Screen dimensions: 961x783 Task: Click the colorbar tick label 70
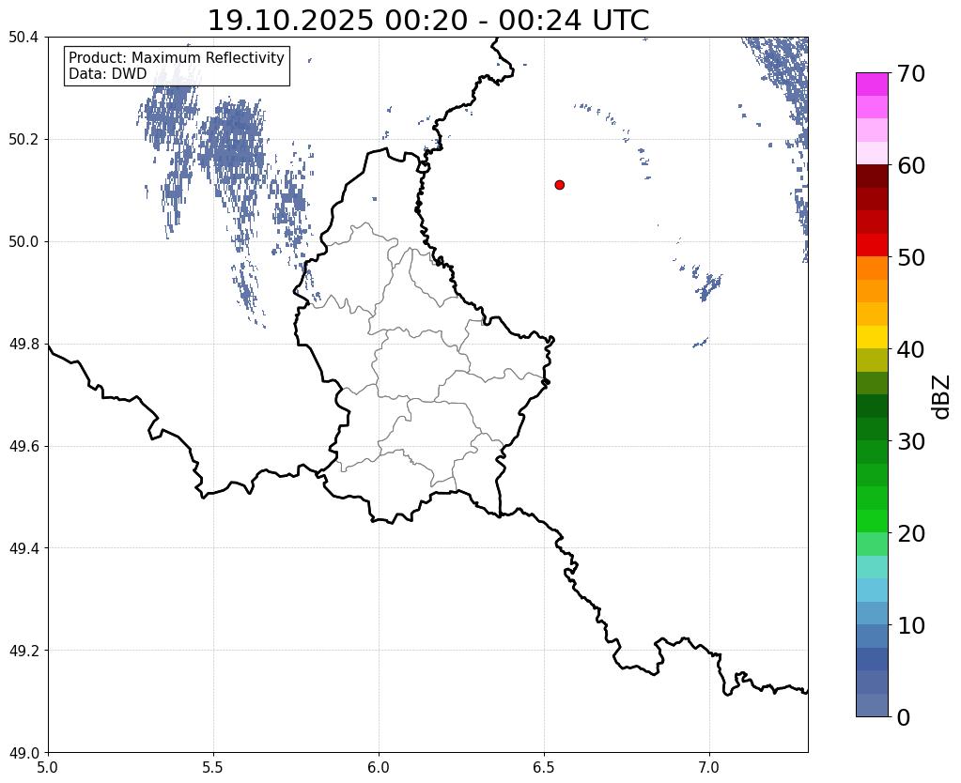point(911,73)
